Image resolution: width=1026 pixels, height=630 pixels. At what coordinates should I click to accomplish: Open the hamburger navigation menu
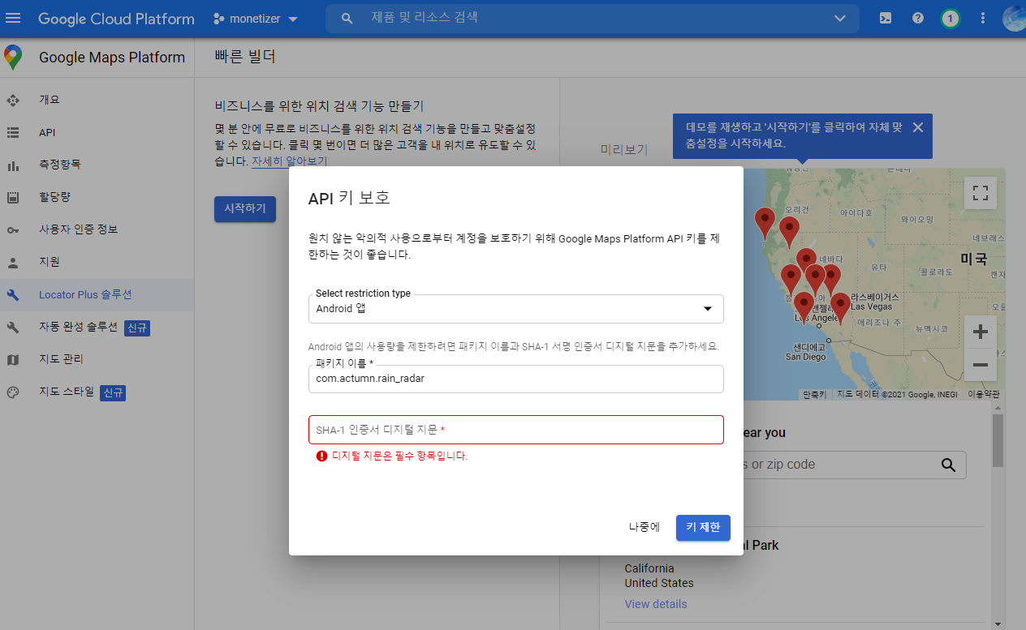coord(14,18)
